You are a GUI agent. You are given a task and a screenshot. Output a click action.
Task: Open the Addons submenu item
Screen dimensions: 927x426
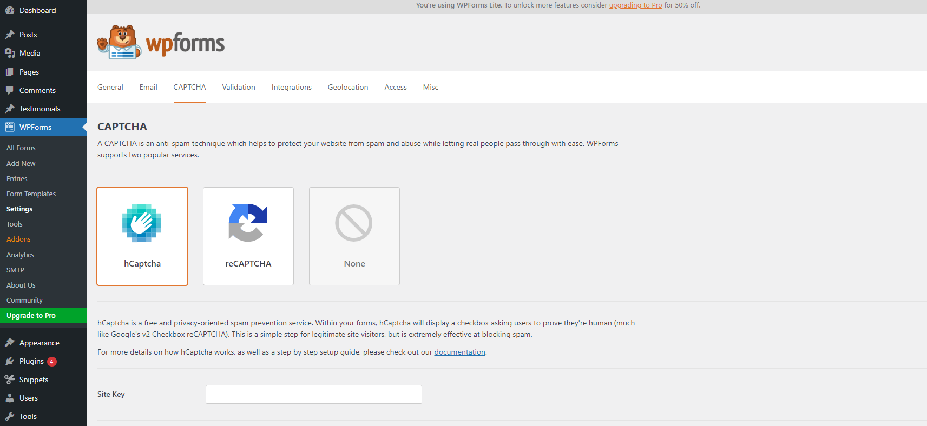pos(18,239)
